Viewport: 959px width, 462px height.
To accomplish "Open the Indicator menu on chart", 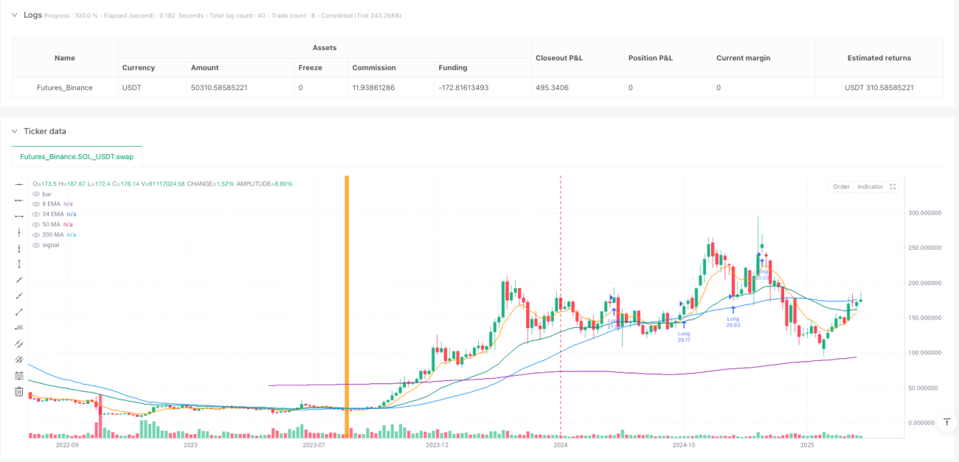I will tap(870, 186).
